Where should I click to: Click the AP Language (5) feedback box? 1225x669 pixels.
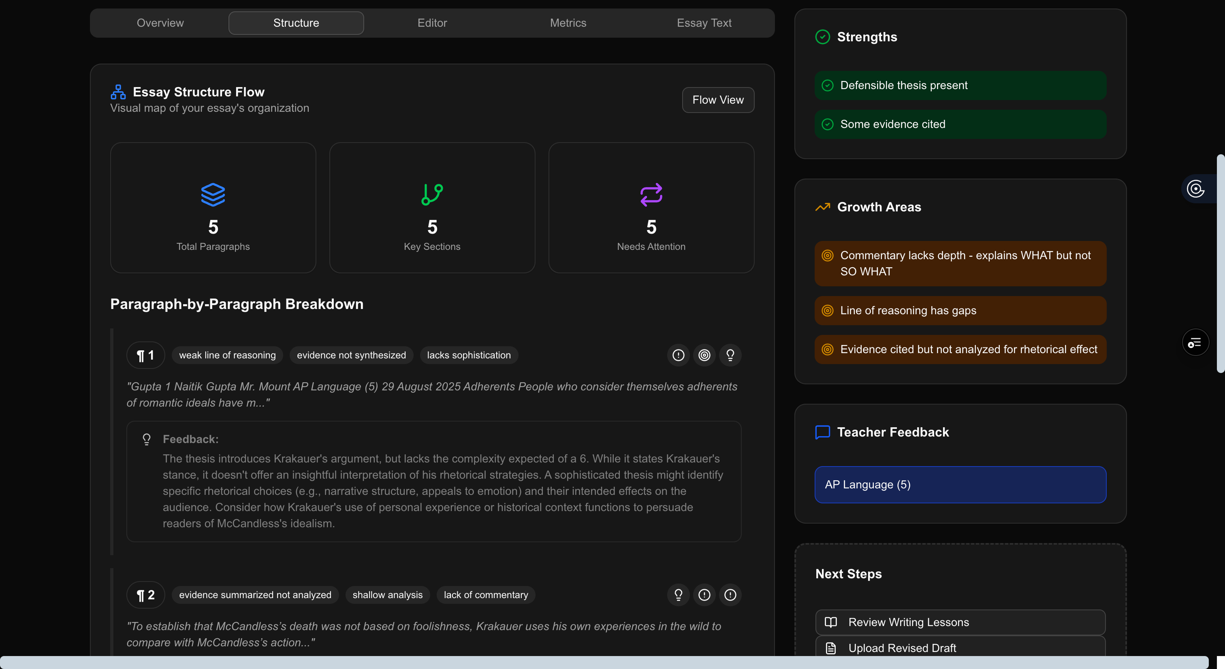[960, 484]
